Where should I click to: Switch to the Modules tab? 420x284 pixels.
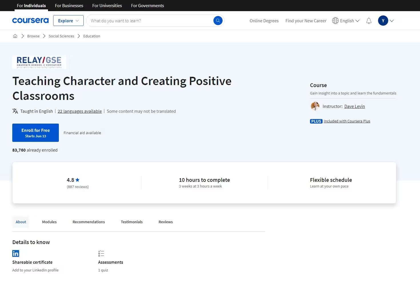(49, 222)
